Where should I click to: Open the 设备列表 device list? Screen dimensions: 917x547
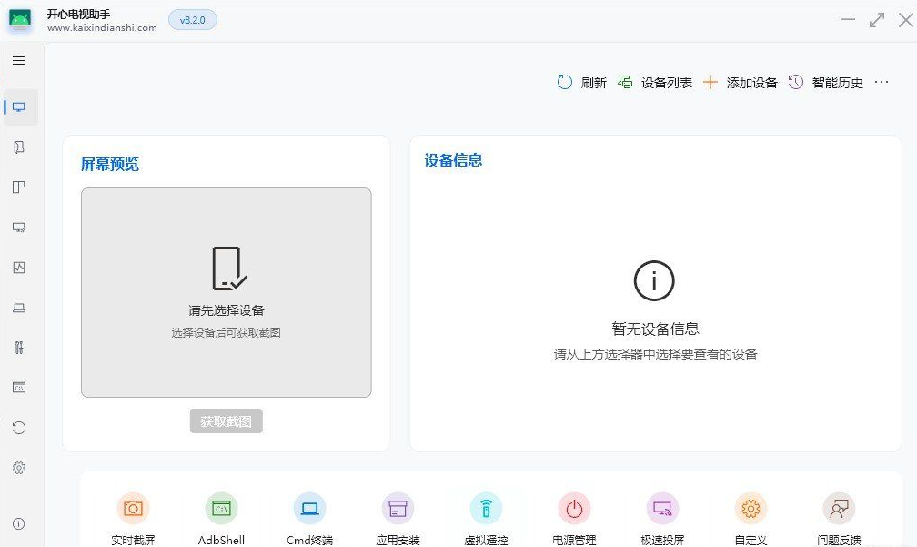(x=655, y=83)
